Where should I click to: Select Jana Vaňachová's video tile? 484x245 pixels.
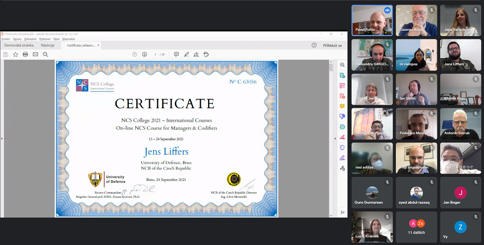[461, 20]
